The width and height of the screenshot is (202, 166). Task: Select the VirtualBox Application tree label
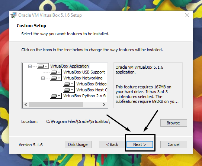point(70,66)
